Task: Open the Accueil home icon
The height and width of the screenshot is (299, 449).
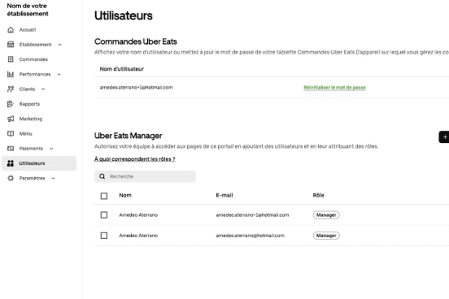Action: (11, 30)
